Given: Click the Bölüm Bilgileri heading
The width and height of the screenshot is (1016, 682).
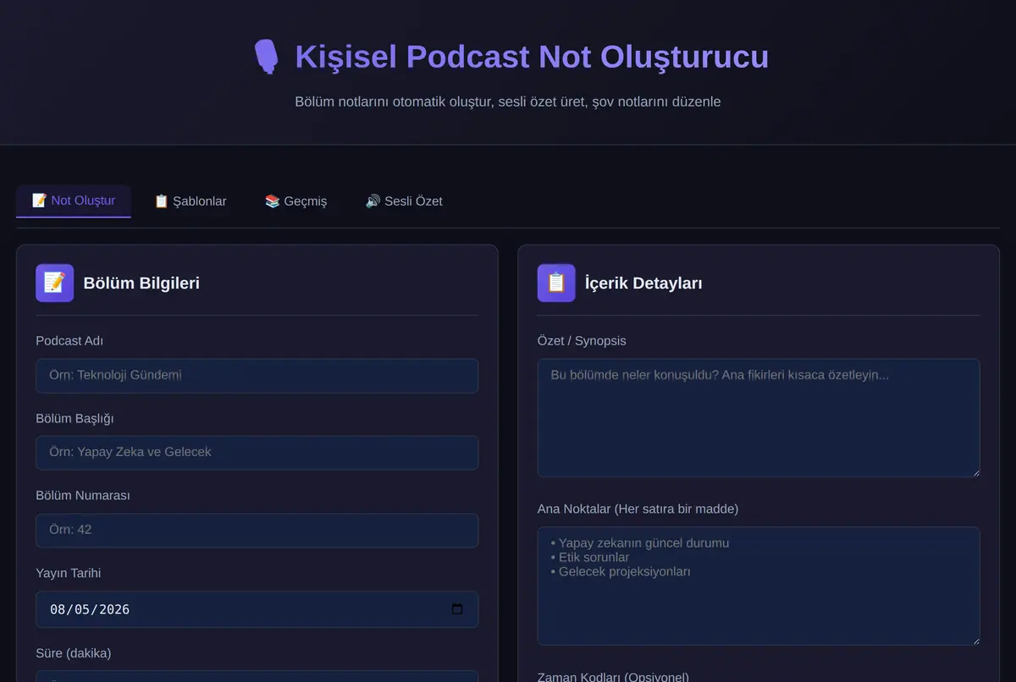Looking at the screenshot, I should [141, 283].
